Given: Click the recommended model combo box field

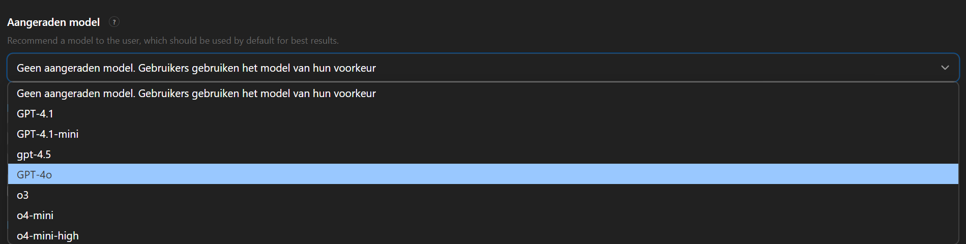Looking at the screenshot, I should tap(458, 68).
